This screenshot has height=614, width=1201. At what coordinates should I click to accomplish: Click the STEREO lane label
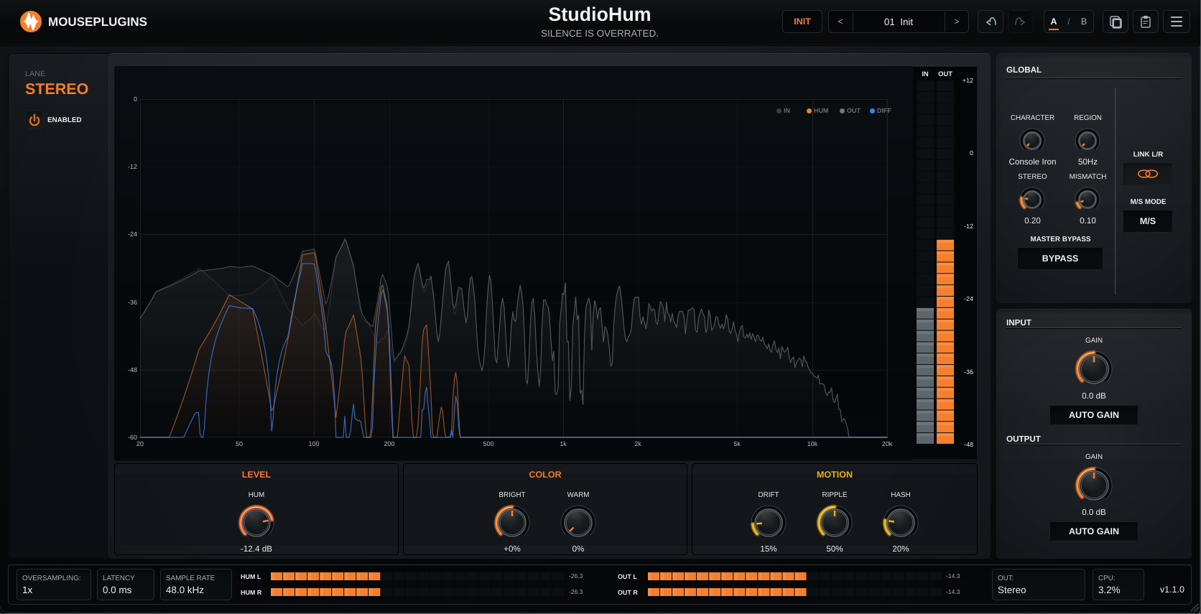coord(57,89)
